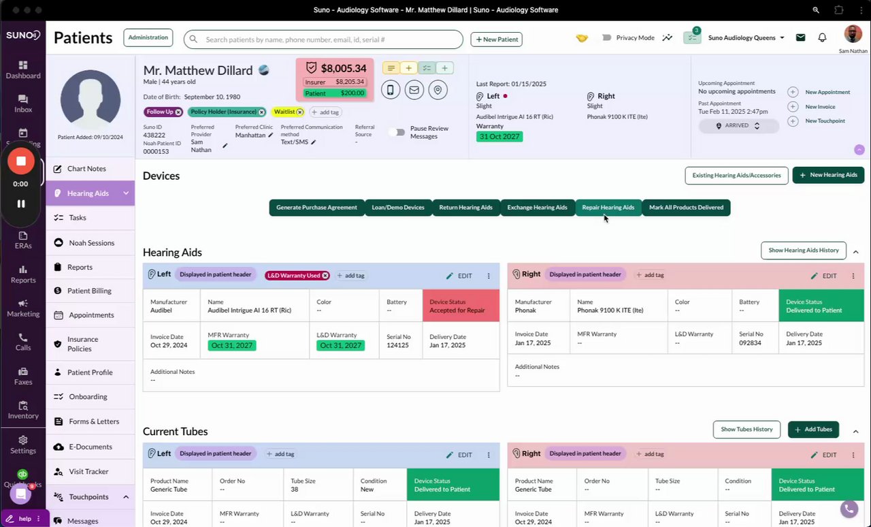Open the mail icon in top bar
Image resolution: width=871 pixels, height=527 pixels.
(800, 38)
